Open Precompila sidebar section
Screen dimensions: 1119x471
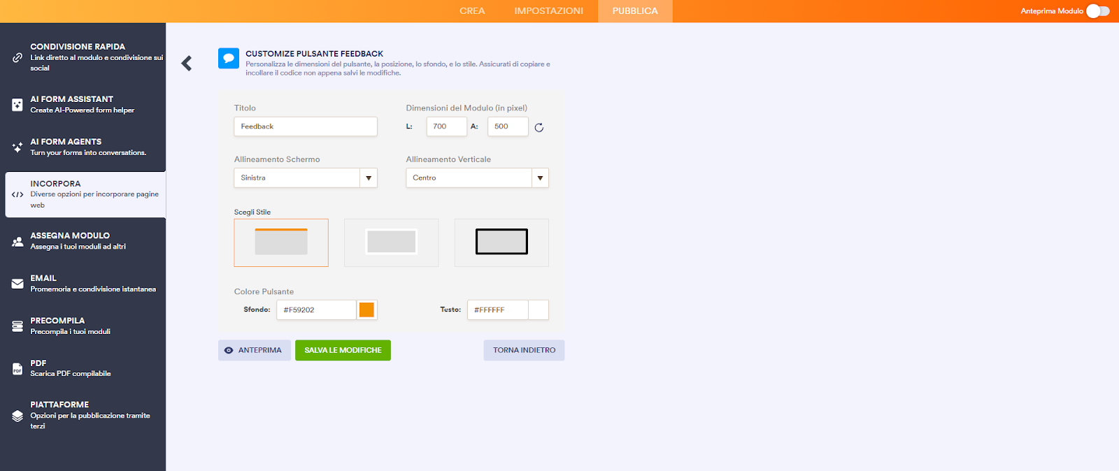tap(83, 326)
